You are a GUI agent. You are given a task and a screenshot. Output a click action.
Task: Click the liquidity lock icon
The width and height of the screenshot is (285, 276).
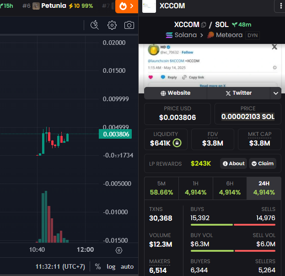tap(177, 143)
